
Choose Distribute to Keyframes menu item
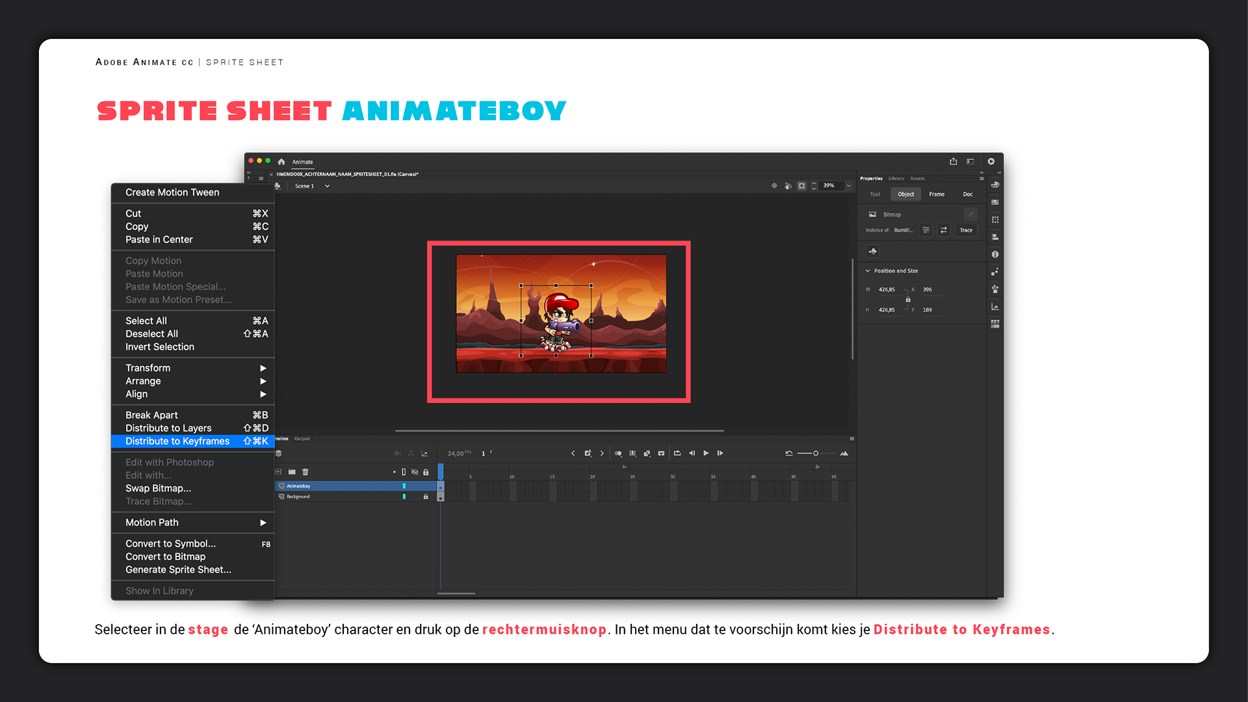[x=177, y=441]
